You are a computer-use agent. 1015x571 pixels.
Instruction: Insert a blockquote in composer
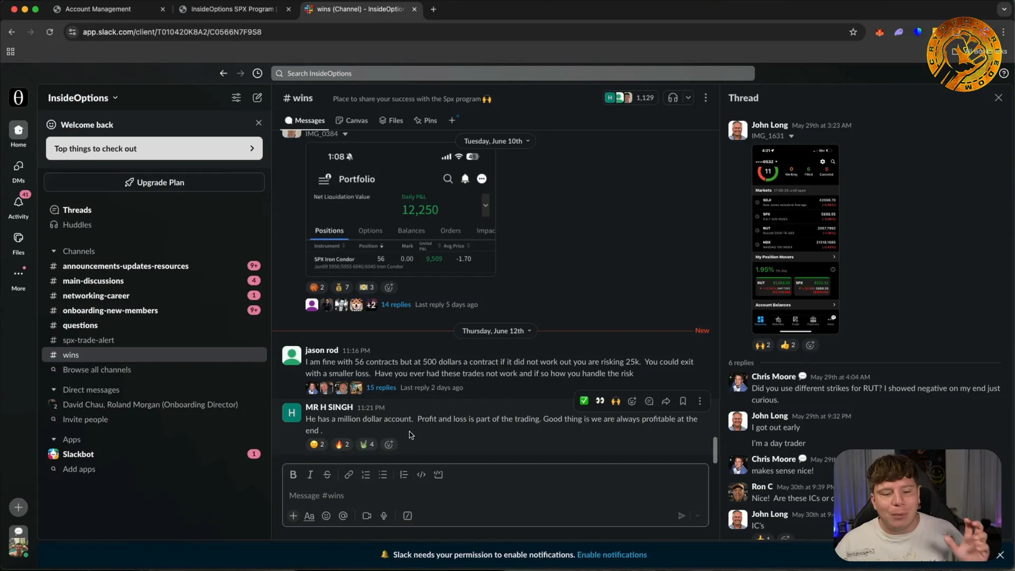tap(404, 475)
